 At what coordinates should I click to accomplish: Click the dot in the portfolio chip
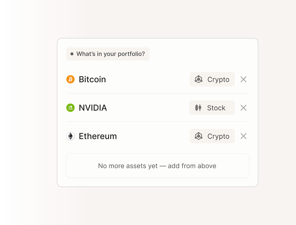(x=72, y=54)
